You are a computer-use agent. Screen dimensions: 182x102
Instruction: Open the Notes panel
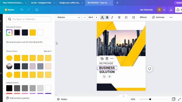pos(62,99)
